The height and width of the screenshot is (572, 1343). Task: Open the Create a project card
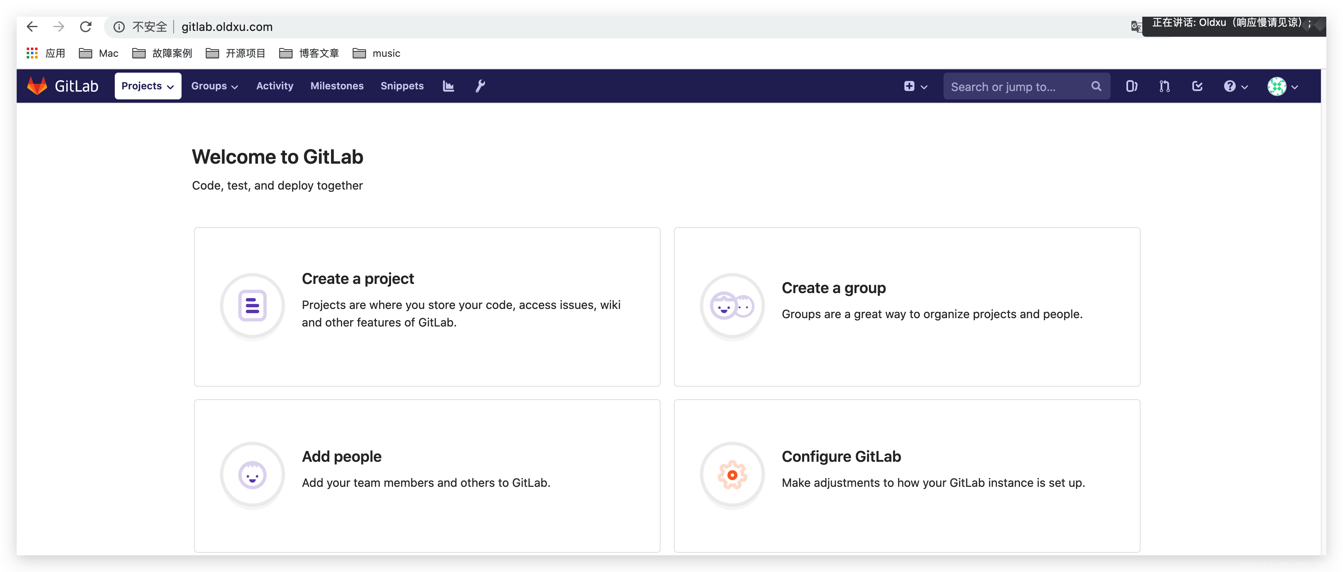pos(427,306)
